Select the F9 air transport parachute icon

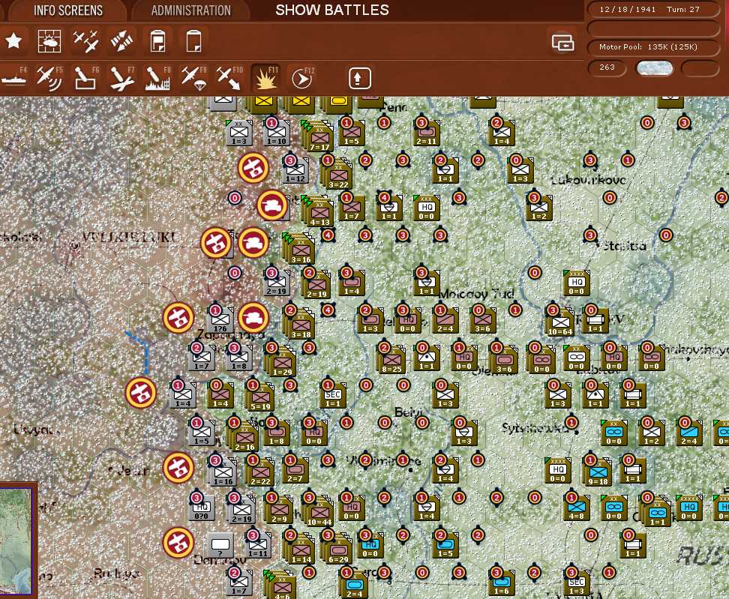pyautogui.click(x=193, y=78)
